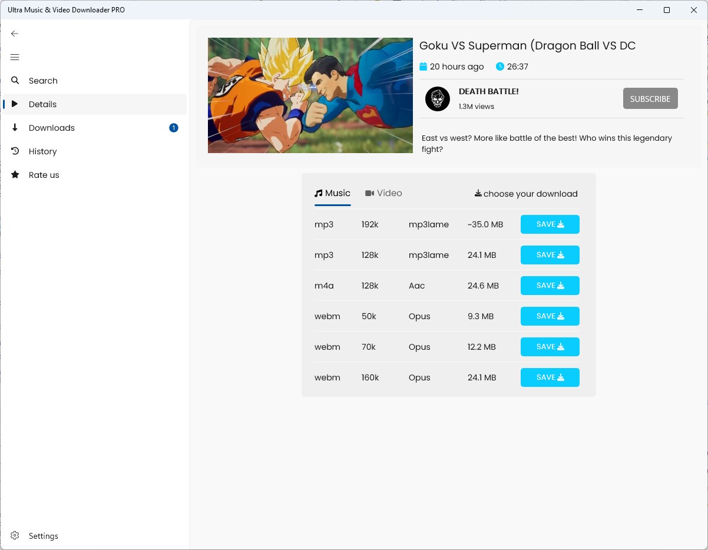Click the clock icon by 26:37
708x550 pixels.
tap(500, 66)
